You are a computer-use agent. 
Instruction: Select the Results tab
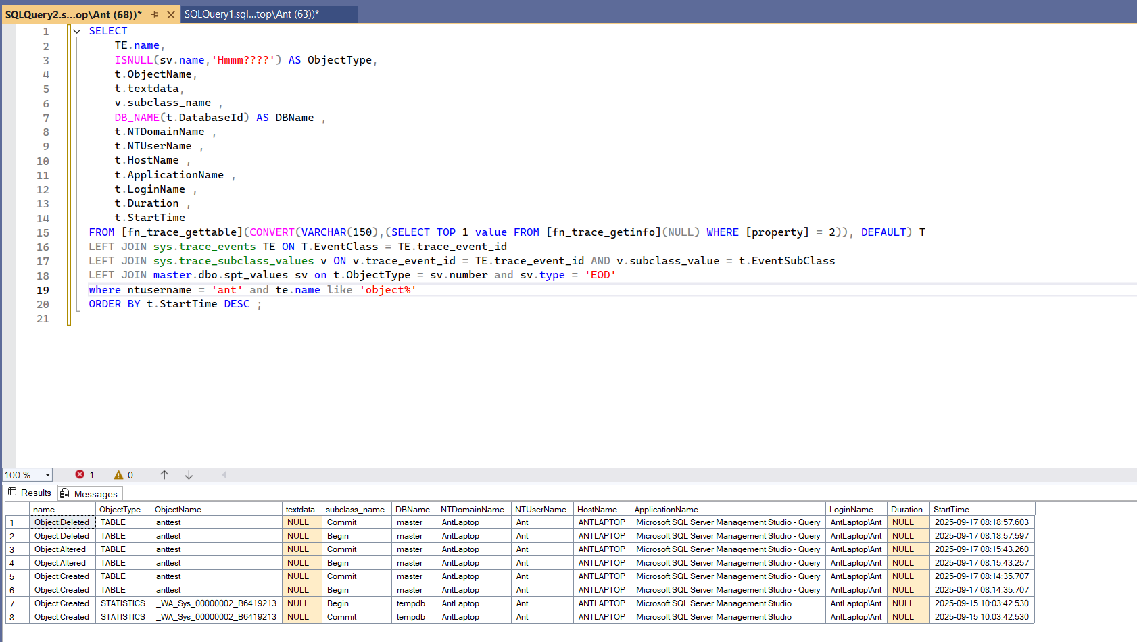point(30,493)
